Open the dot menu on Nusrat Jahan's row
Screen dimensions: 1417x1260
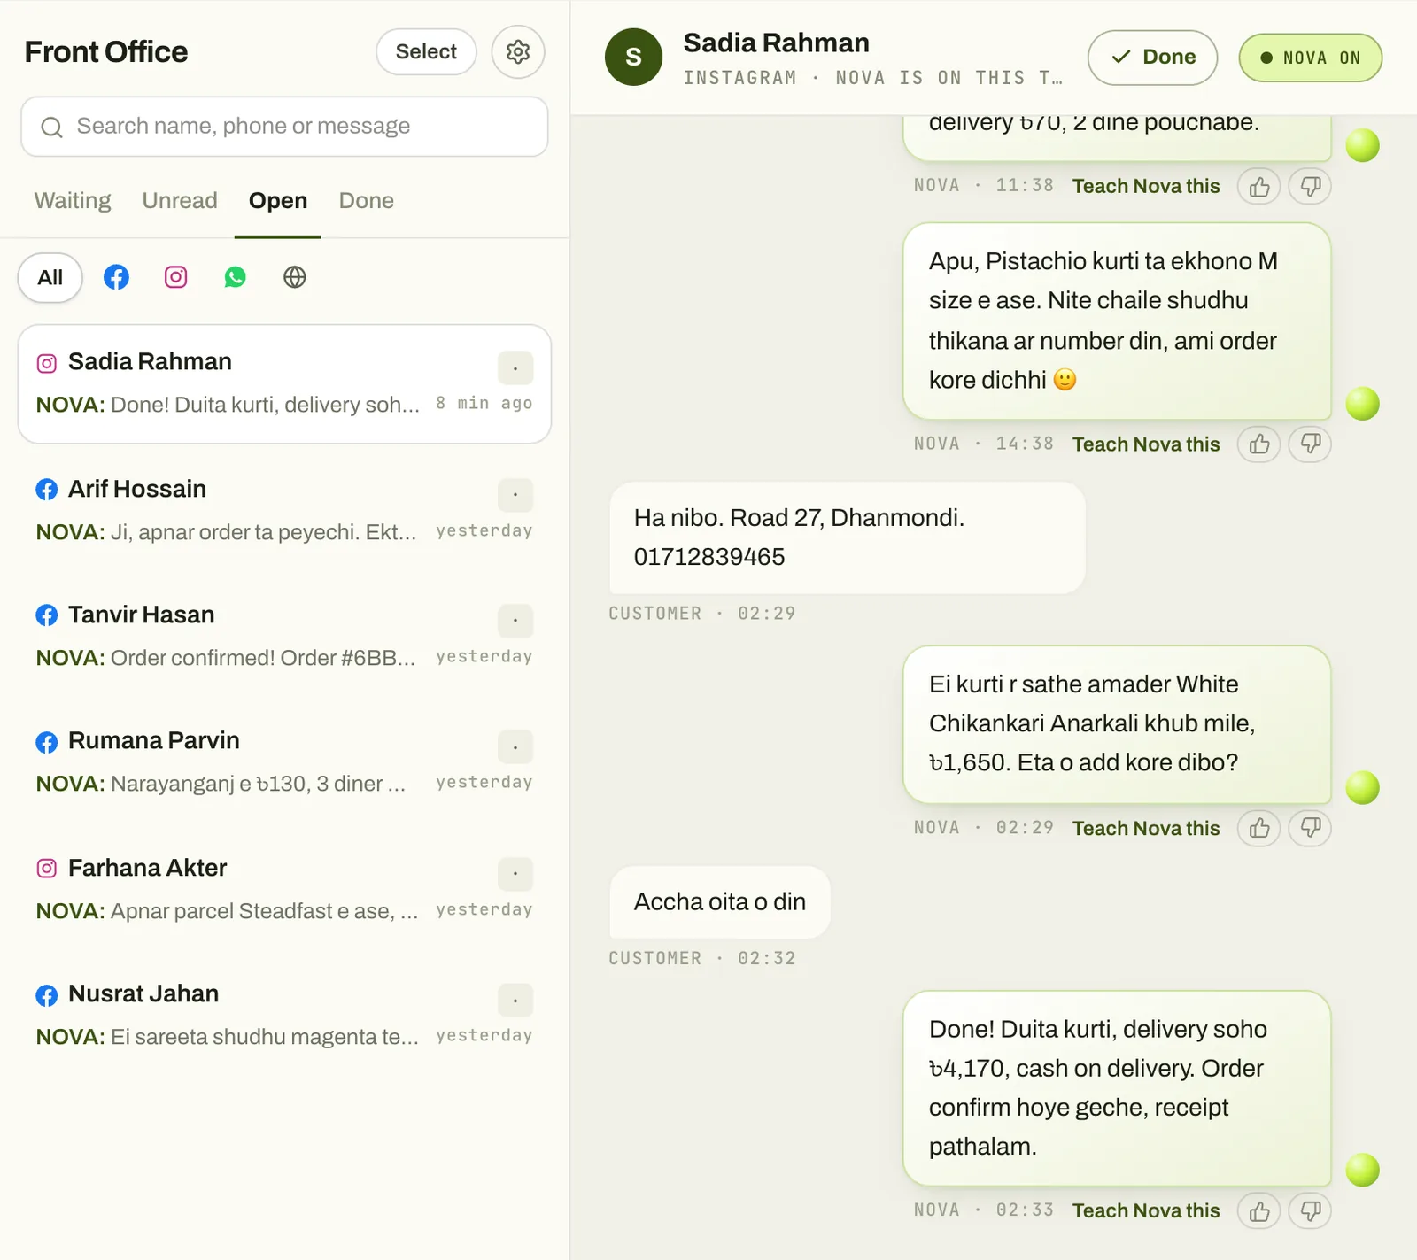tap(515, 1000)
